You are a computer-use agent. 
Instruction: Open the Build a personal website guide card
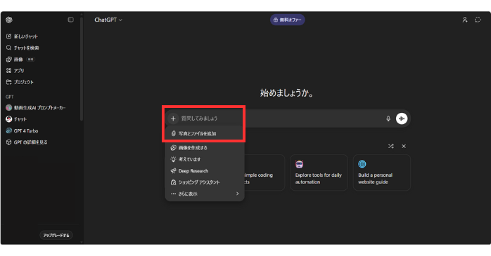pyautogui.click(x=382, y=173)
